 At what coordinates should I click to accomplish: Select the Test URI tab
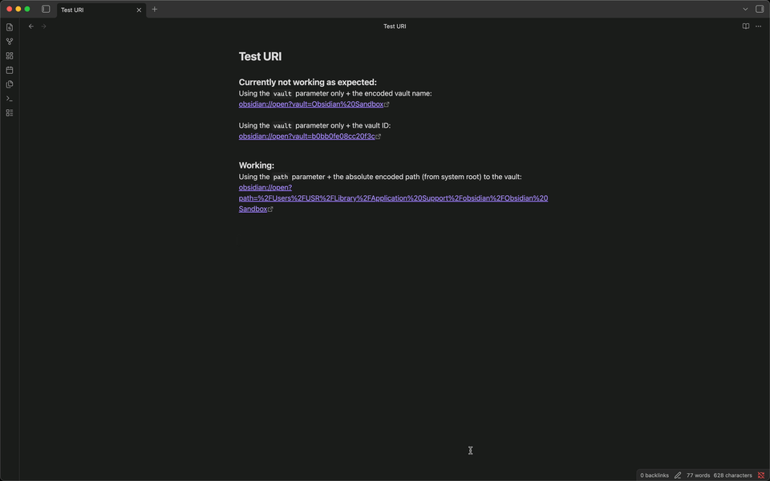point(101,10)
